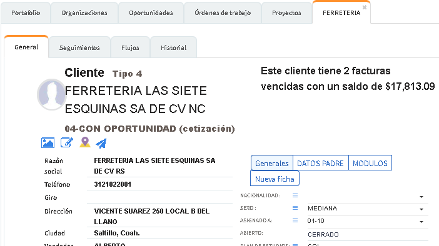Expand the SEXO dropdown showing MEDIANA
The width and height of the screenshot is (439, 246).
[421, 209]
